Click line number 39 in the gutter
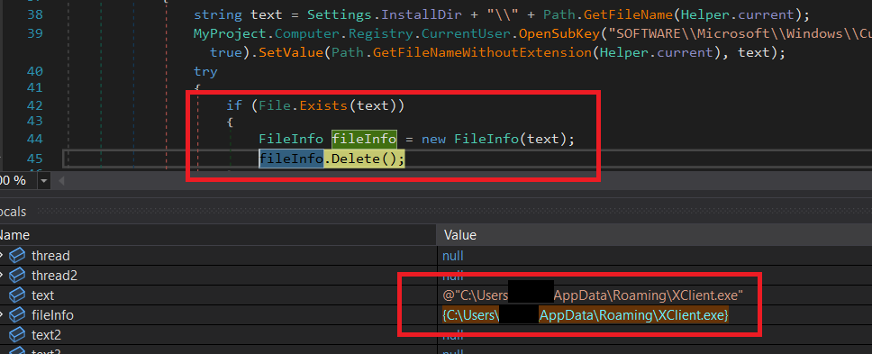This screenshot has height=354, width=872. pos(34,33)
